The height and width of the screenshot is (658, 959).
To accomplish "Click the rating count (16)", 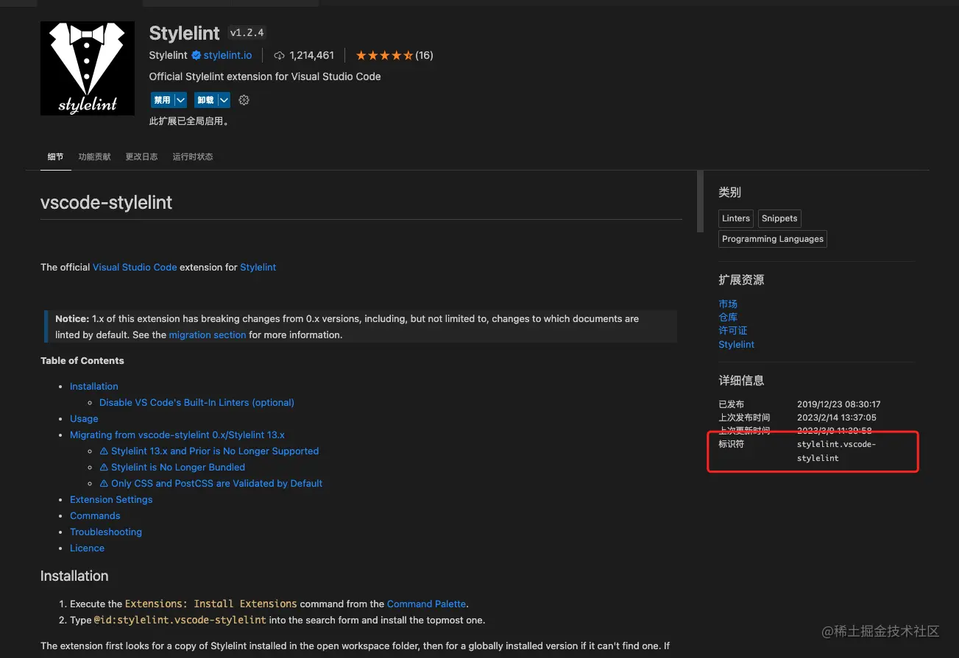I will coord(424,55).
